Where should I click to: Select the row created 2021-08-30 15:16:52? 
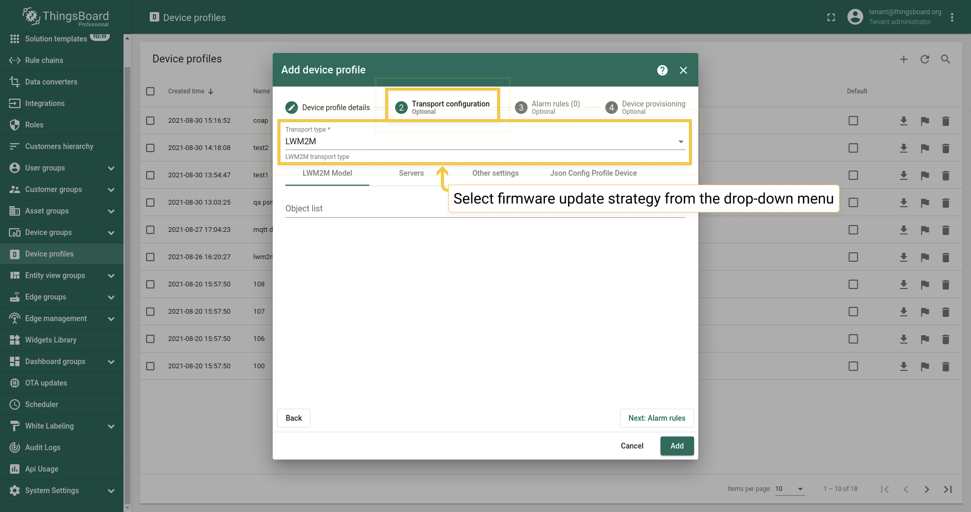tap(150, 121)
